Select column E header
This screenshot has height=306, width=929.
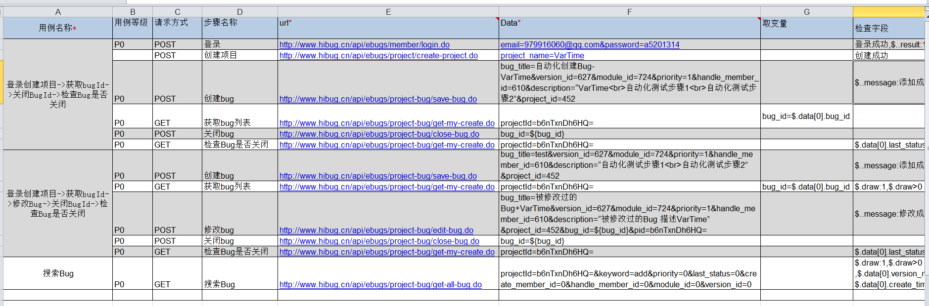(388, 12)
